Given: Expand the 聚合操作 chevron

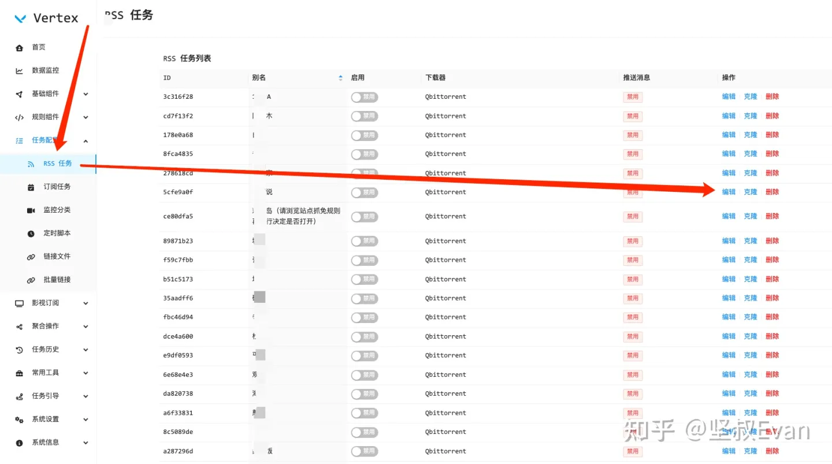Looking at the screenshot, I should click(86, 326).
